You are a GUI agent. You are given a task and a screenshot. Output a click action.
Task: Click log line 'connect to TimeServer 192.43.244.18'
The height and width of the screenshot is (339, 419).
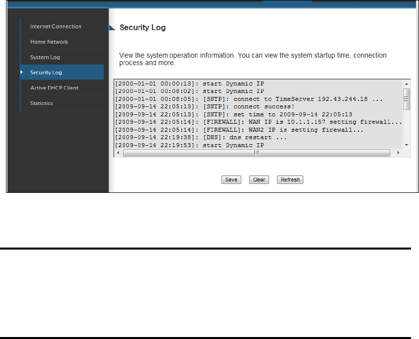click(249, 99)
